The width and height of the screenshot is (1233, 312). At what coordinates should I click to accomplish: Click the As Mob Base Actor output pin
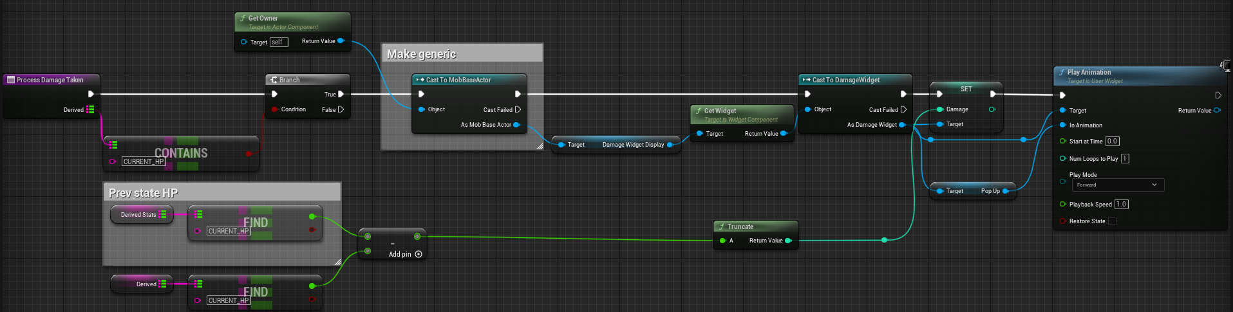point(516,125)
